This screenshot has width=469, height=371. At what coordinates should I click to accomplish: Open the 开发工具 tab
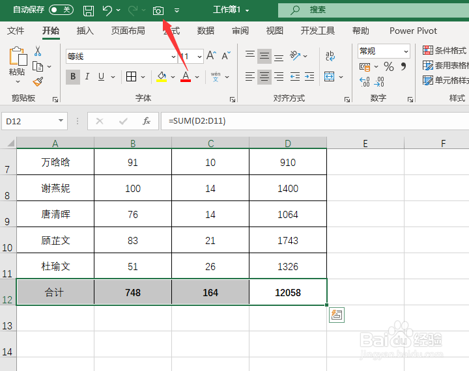[x=318, y=31]
